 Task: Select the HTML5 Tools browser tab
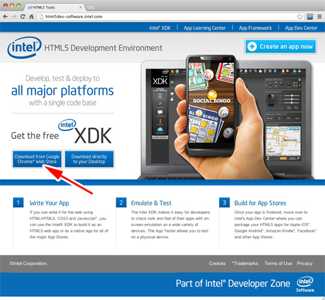tap(53, 7)
